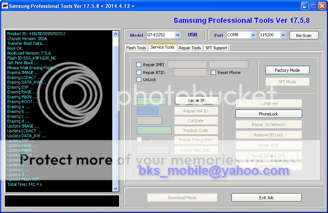Click the Repair Debug Info button

pyautogui.click(x=196, y=140)
